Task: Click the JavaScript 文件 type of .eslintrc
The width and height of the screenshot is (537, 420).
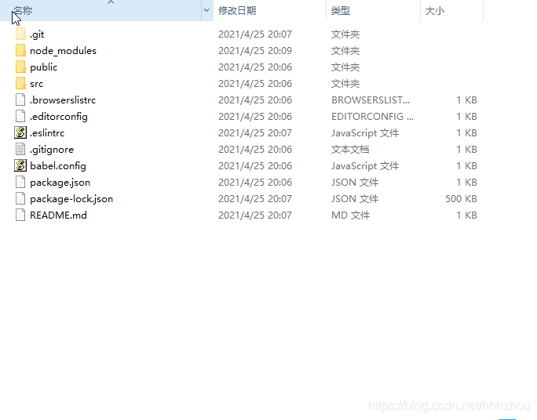Action: click(x=365, y=133)
